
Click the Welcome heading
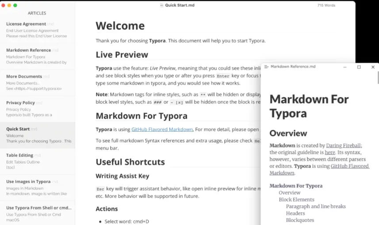[120, 26]
